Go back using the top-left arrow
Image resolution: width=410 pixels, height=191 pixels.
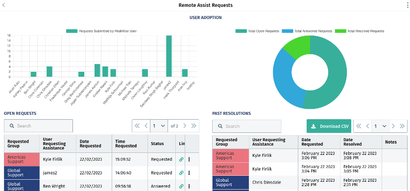pos(3,5)
